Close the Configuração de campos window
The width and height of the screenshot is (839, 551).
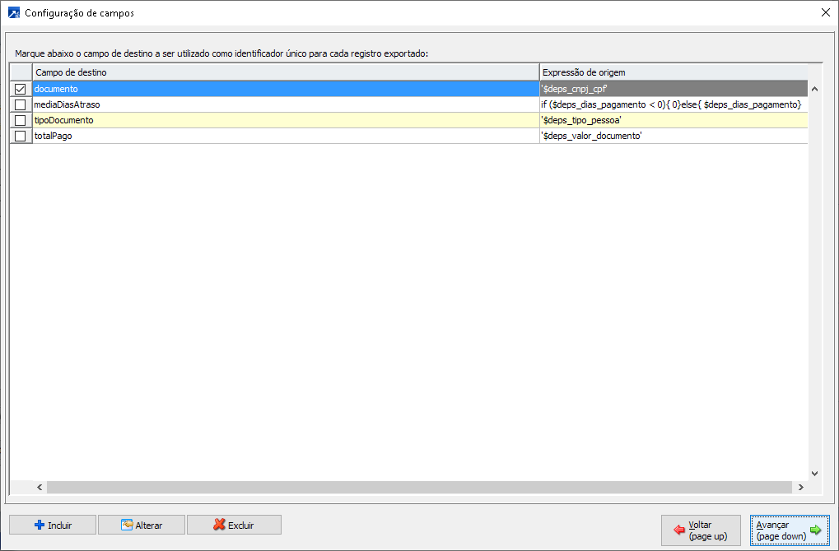click(x=826, y=13)
